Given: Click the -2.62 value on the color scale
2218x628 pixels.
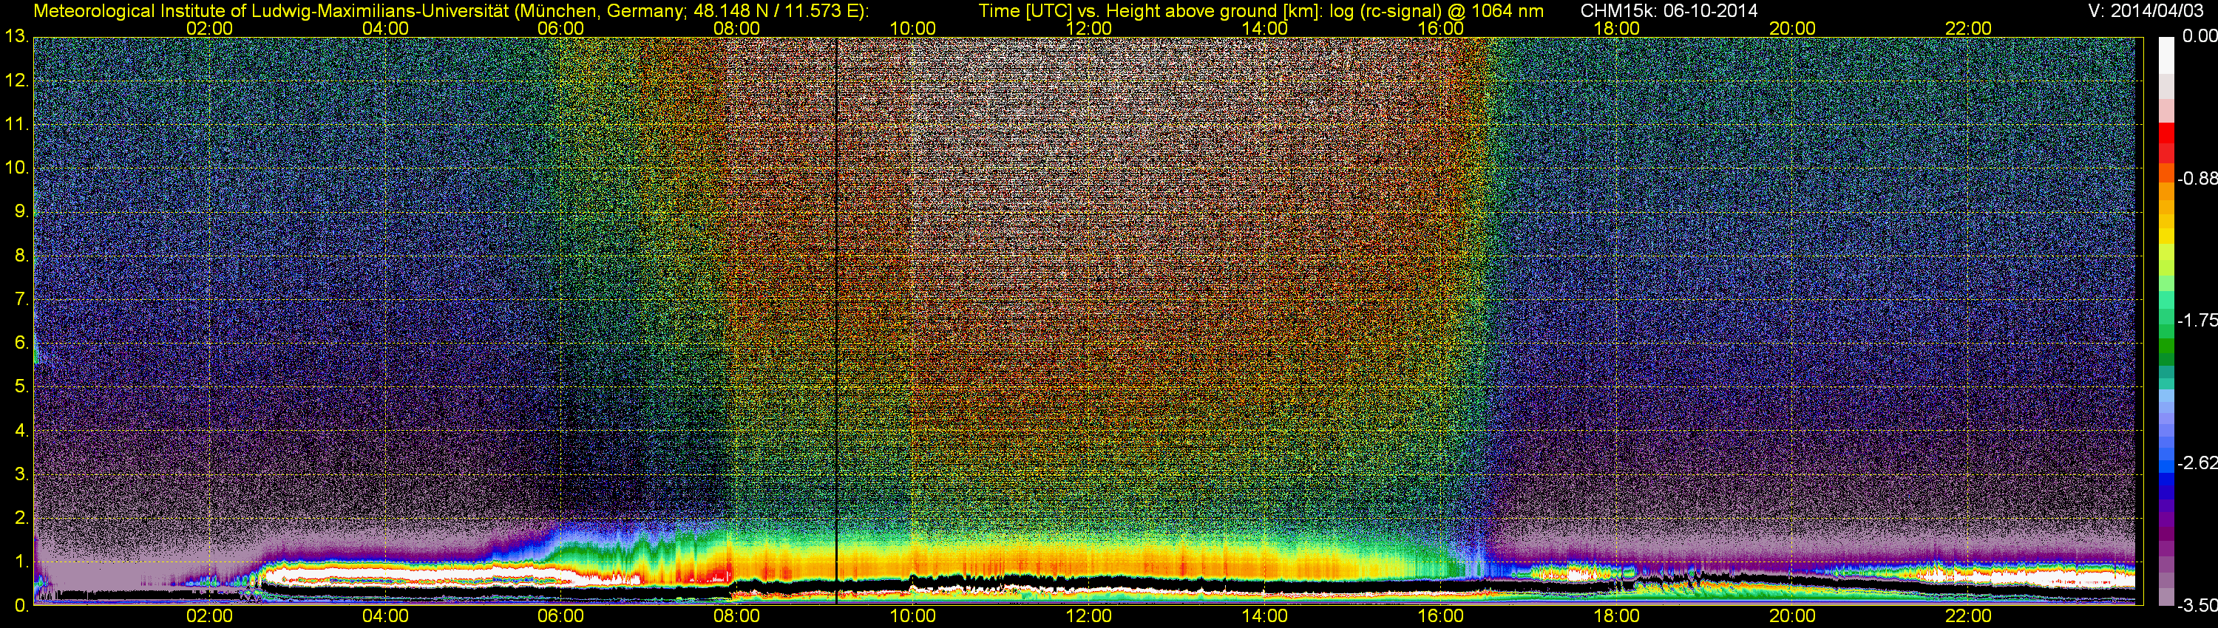Looking at the screenshot, I should click(x=2197, y=463).
